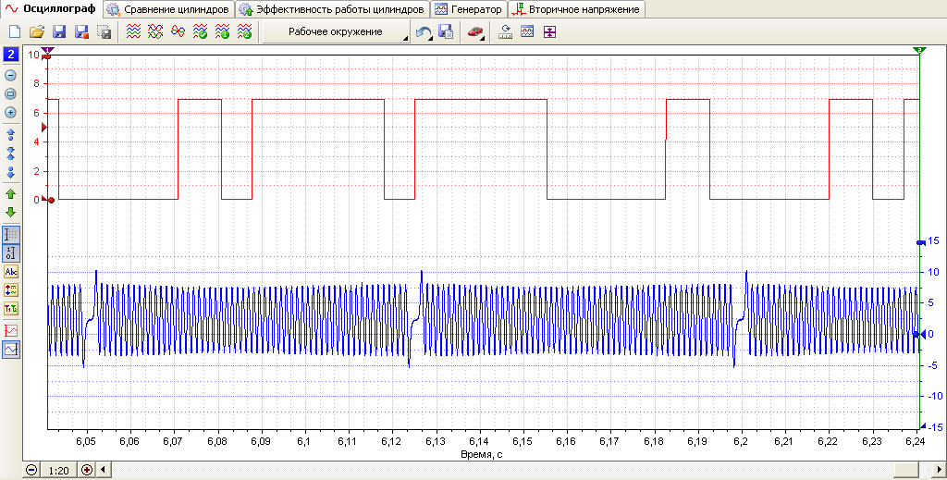The image size is (947, 480).
Task: Click the floppy disk with window icon
Action: click(446, 32)
